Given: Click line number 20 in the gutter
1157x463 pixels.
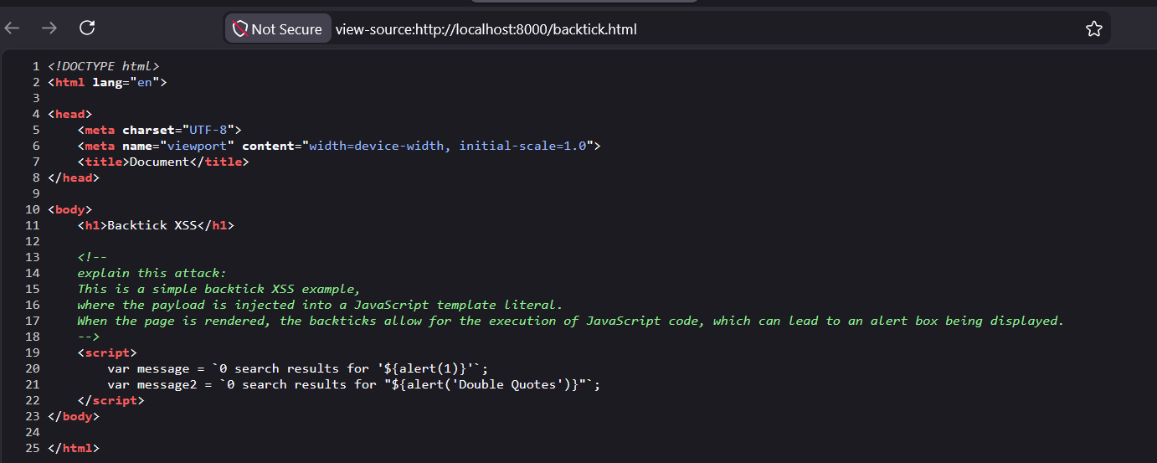Looking at the screenshot, I should (33, 368).
